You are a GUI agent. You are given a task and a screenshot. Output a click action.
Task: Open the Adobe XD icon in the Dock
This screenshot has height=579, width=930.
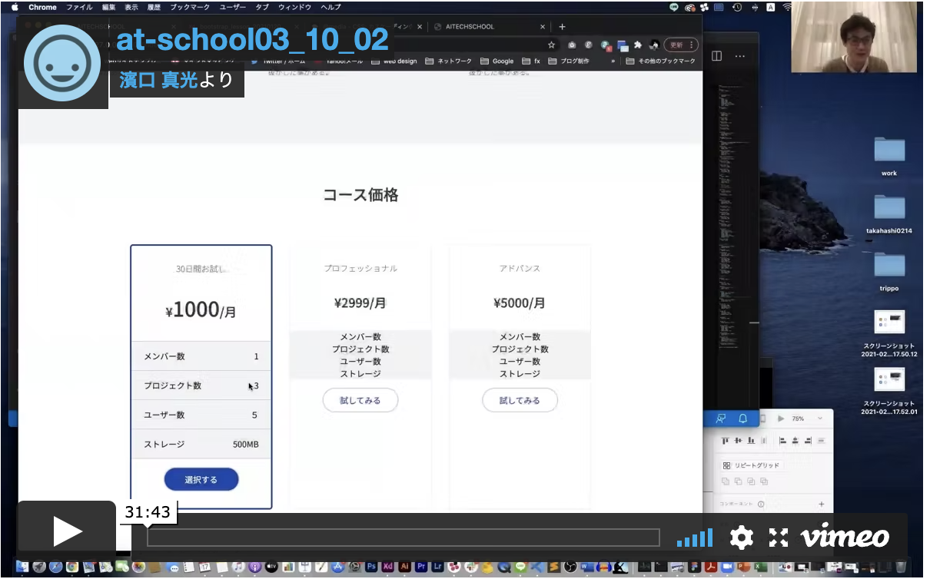click(x=388, y=567)
